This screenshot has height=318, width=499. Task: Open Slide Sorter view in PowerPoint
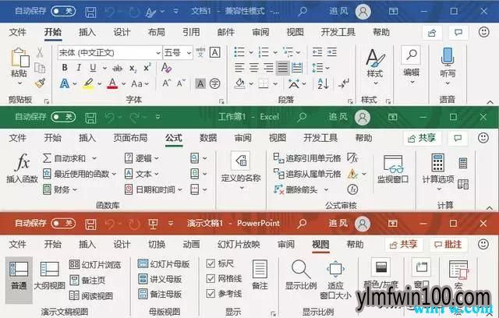pyautogui.click(x=95, y=264)
